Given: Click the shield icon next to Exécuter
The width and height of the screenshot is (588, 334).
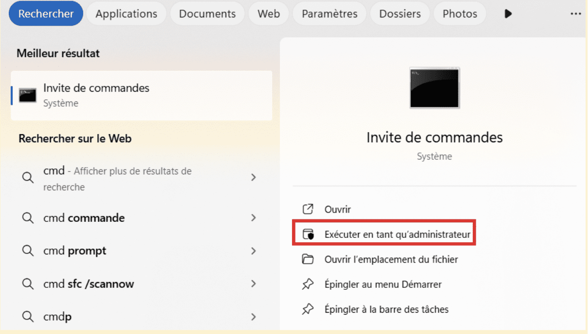Looking at the screenshot, I should tap(308, 233).
